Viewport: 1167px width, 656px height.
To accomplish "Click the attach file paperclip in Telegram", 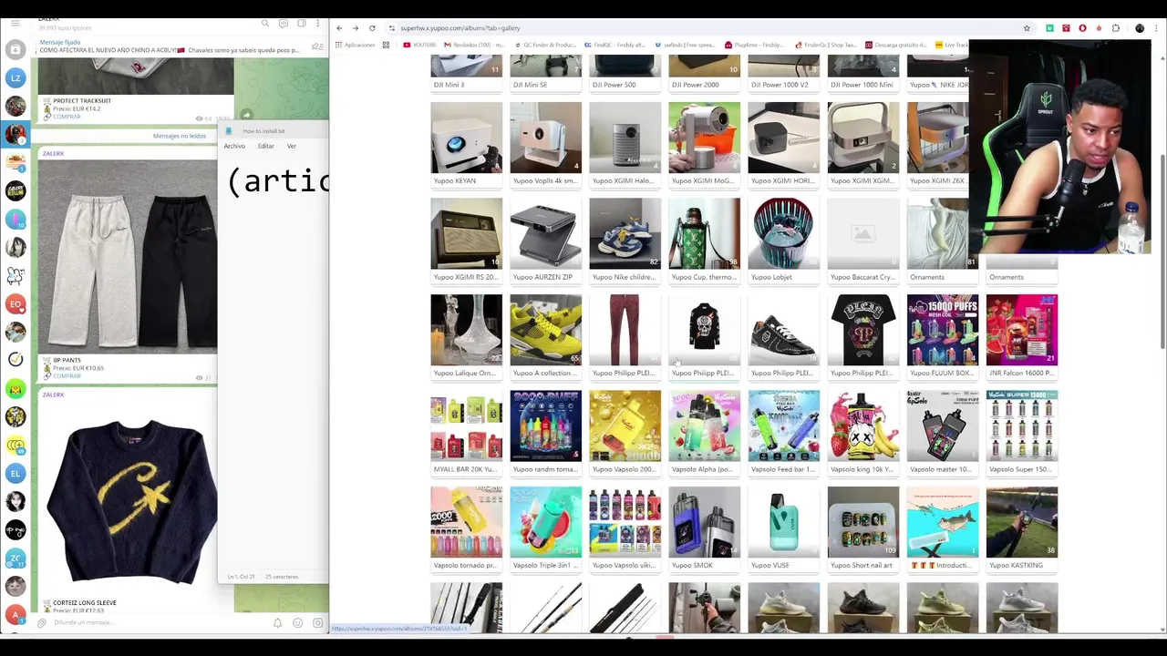I will coord(42,623).
